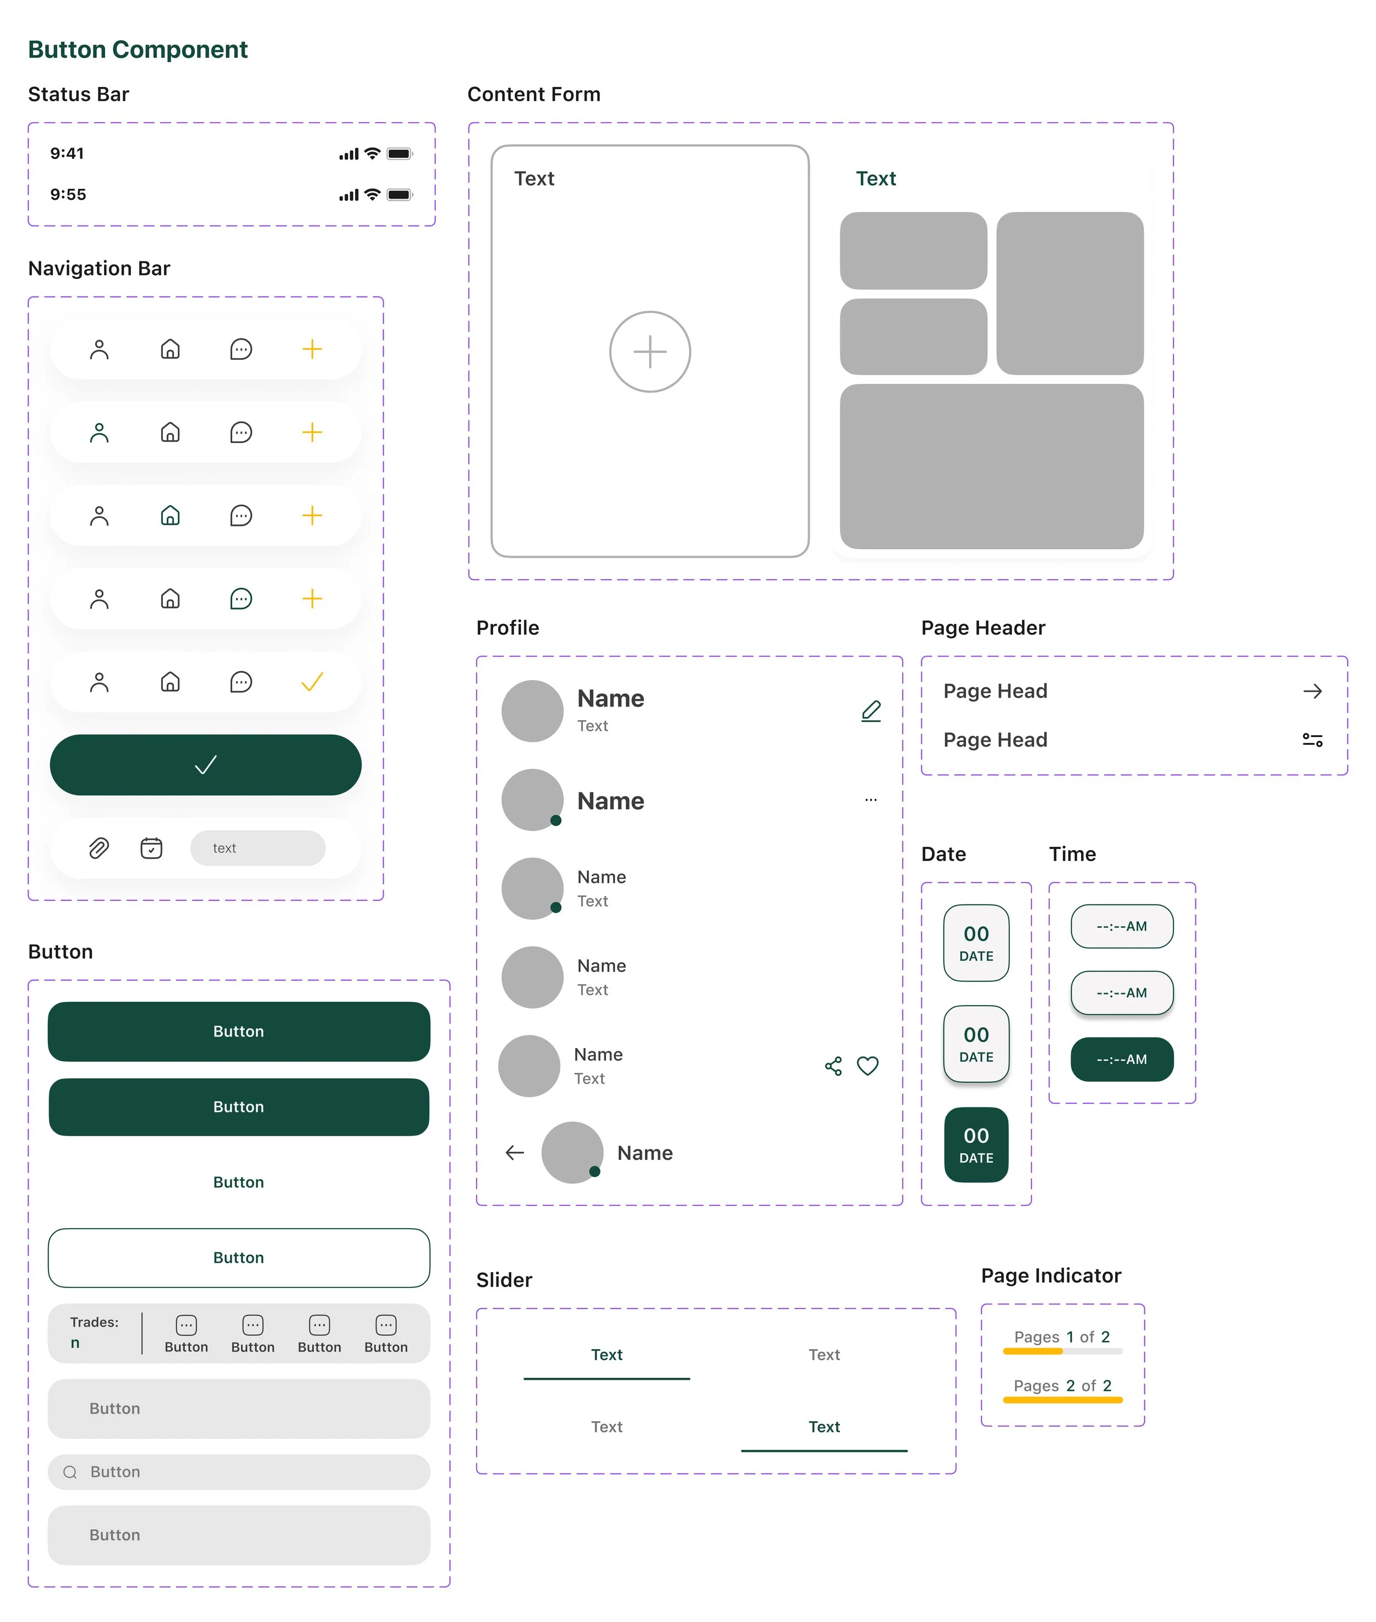Click the back arrow beside bottom profile Name

[x=515, y=1153]
